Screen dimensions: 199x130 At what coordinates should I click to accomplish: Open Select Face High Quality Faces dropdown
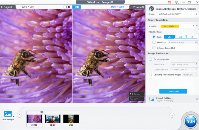[x=184, y=64]
